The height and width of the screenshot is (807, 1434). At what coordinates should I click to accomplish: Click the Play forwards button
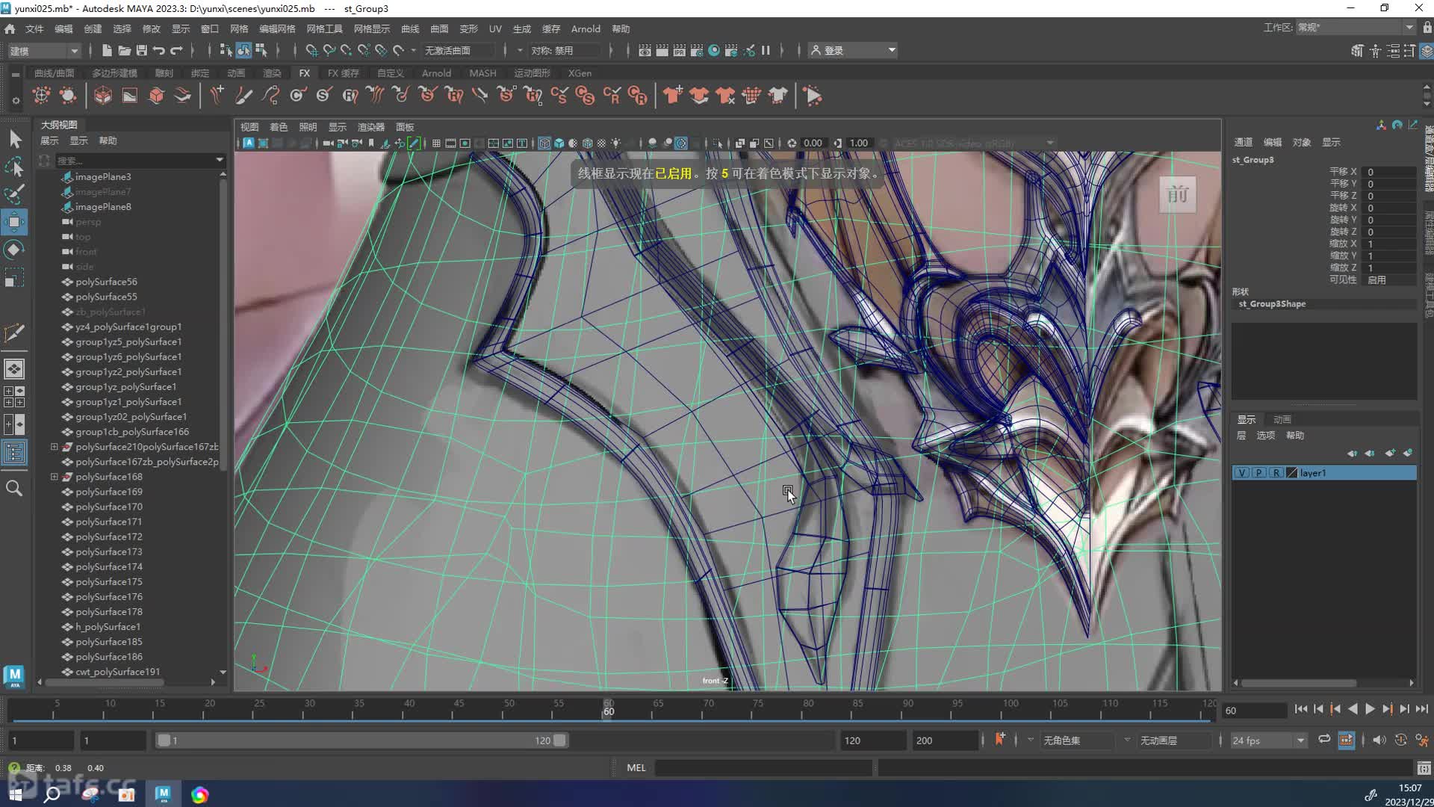click(1370, 709)
